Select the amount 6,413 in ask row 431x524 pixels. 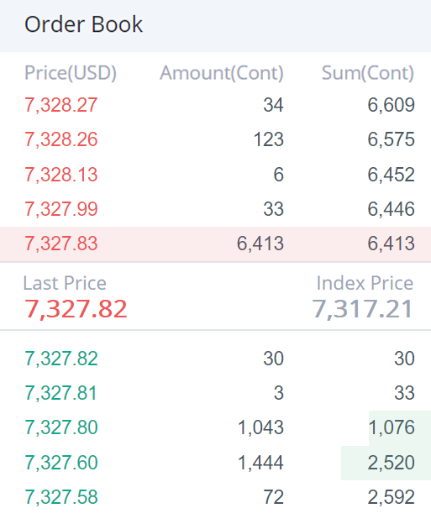[x=260, y=244]
